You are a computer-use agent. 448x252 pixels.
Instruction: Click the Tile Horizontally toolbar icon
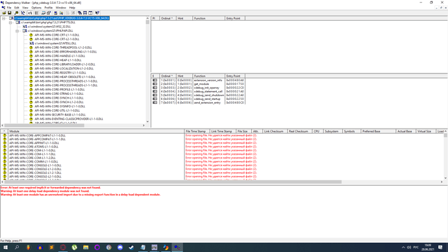(x=85, y=13)
